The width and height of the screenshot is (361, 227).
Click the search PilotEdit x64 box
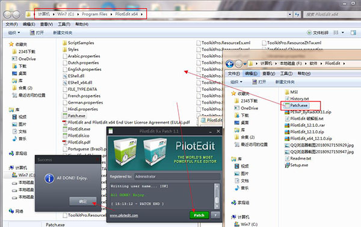coord(332,14)
